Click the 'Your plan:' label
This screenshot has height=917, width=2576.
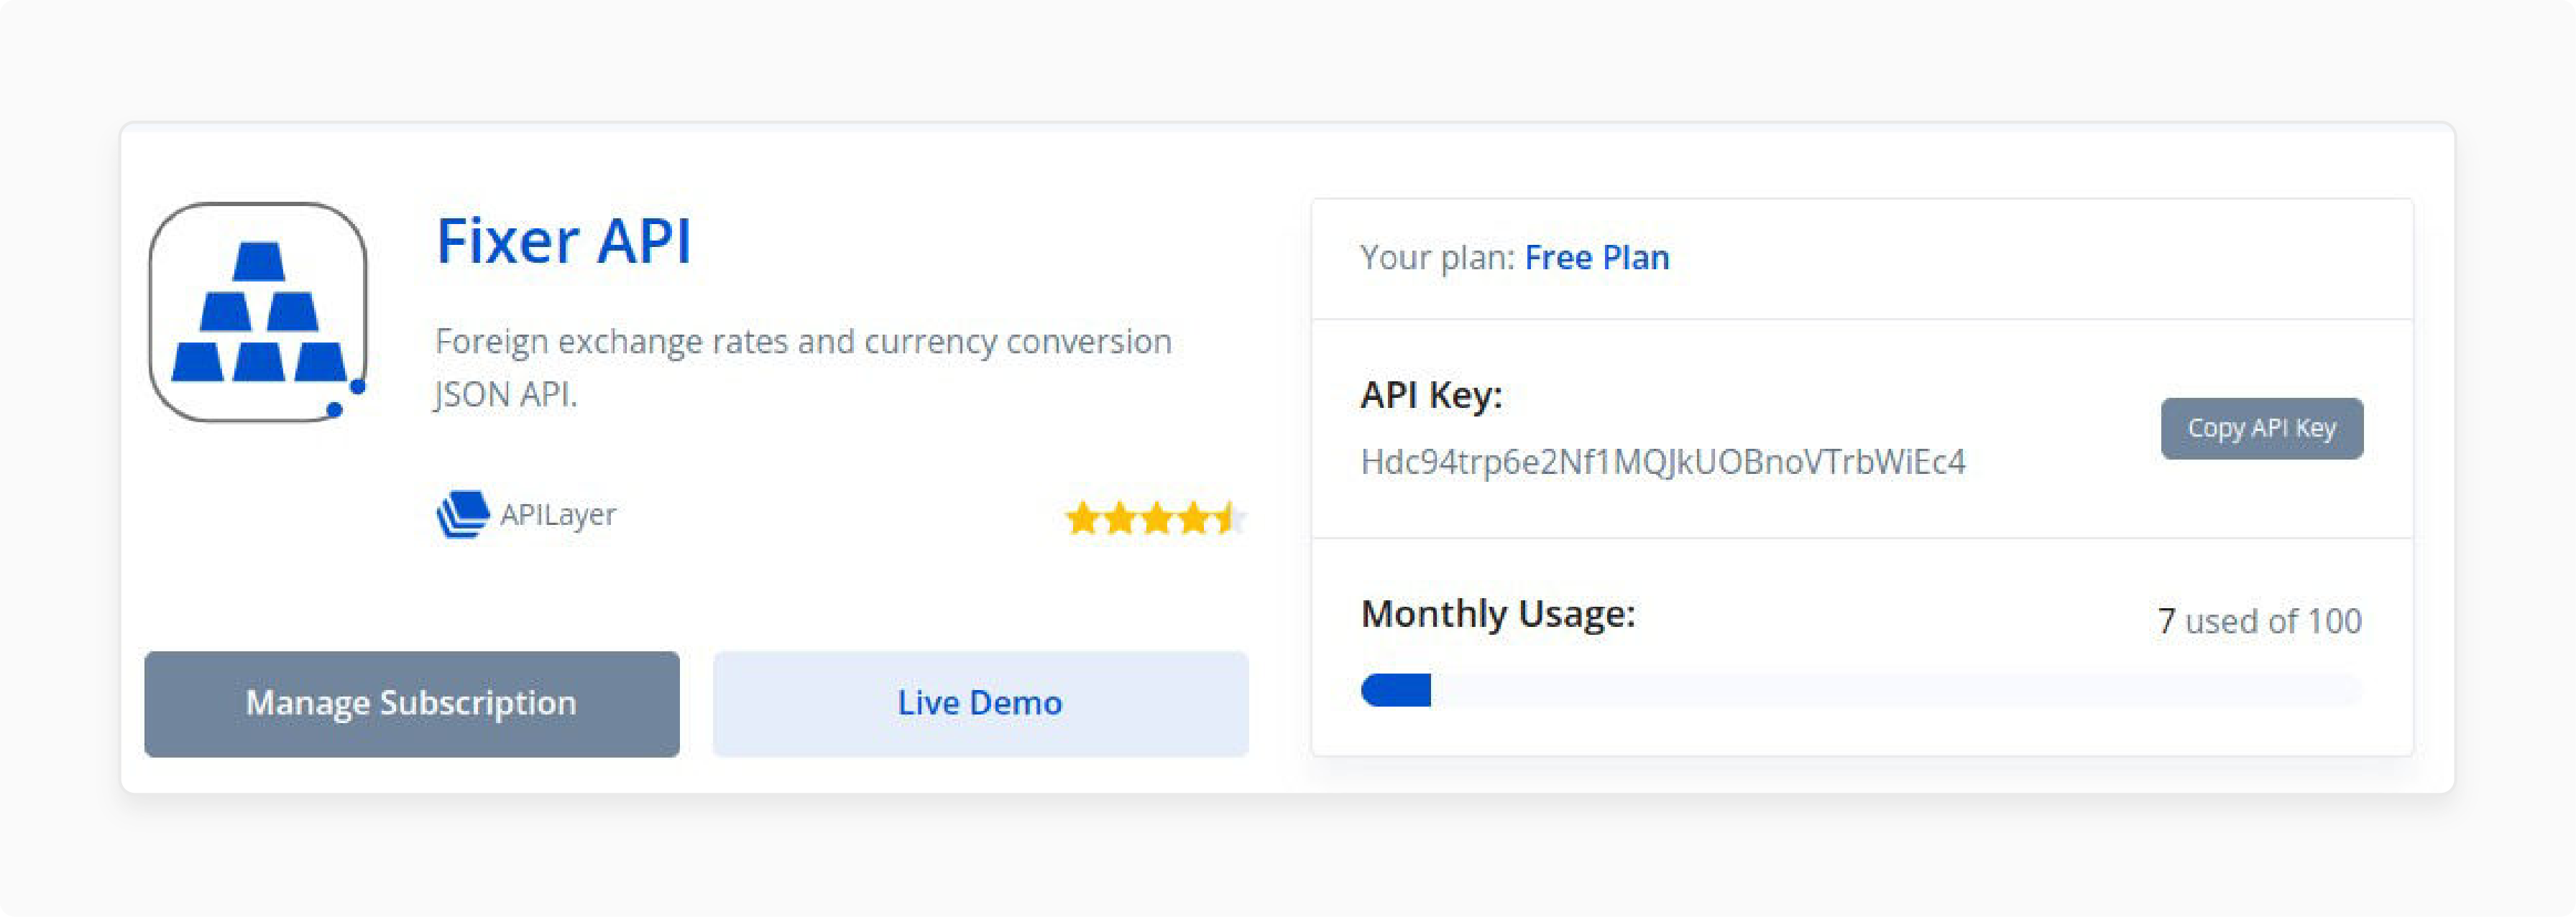1438,258
